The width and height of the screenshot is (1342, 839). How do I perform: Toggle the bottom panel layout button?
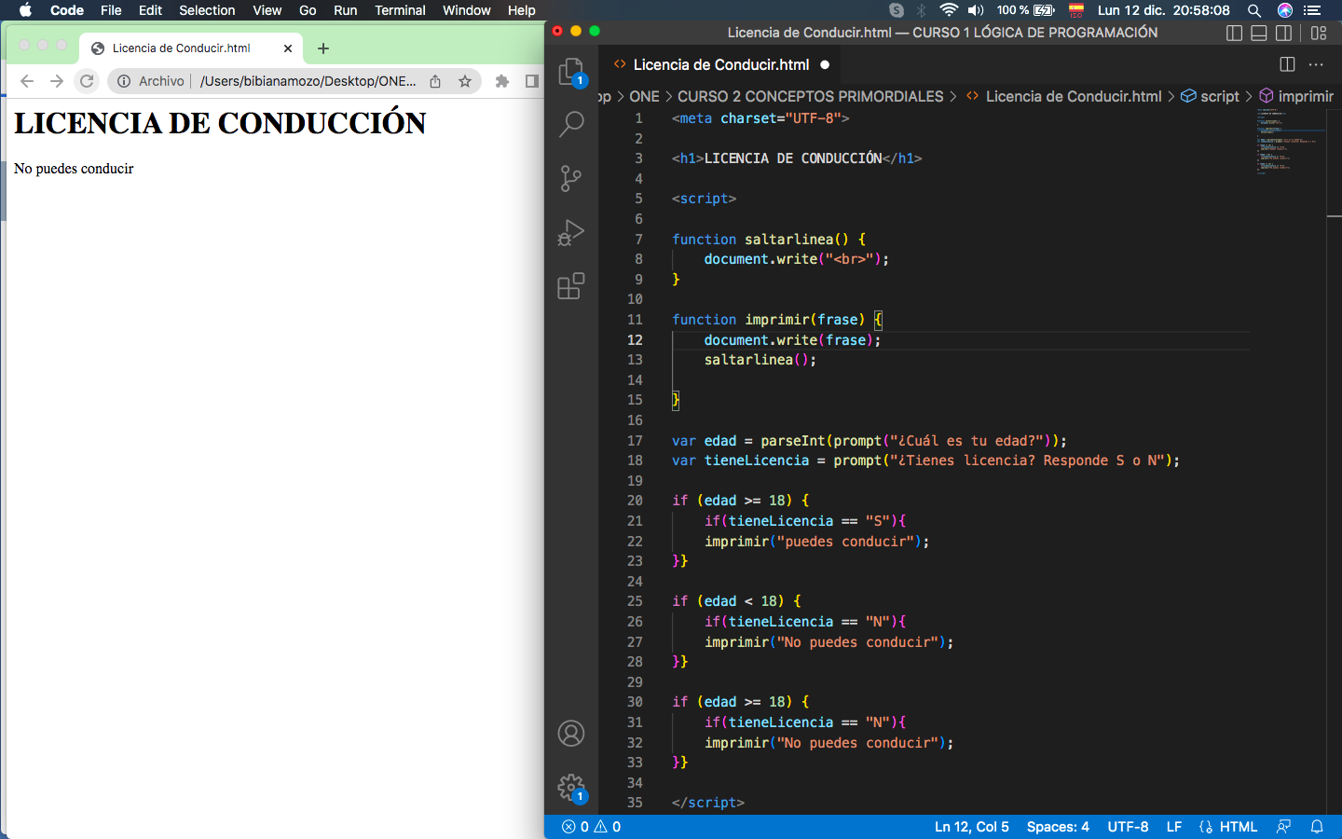[1259, 33]
